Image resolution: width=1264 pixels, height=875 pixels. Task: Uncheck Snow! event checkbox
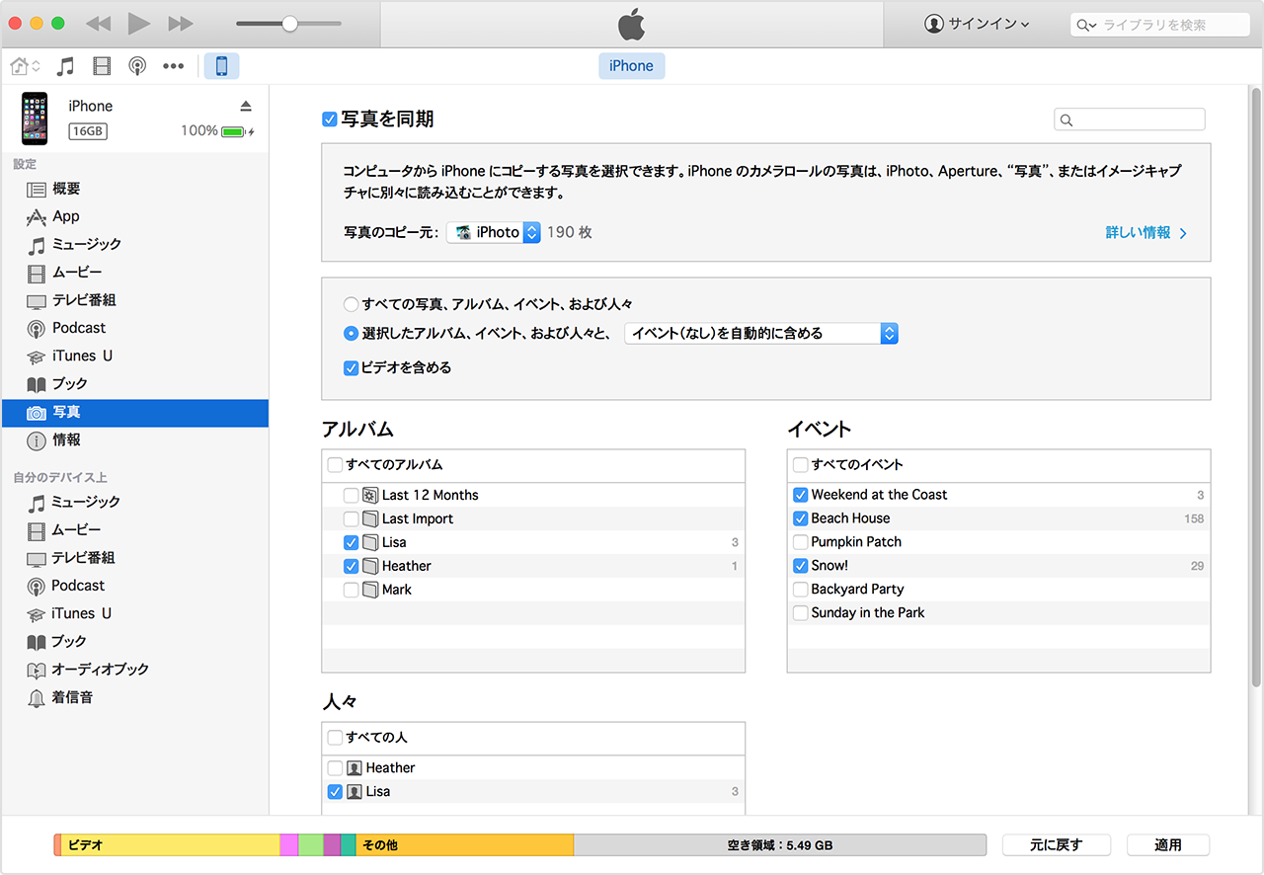pos(800,566)
